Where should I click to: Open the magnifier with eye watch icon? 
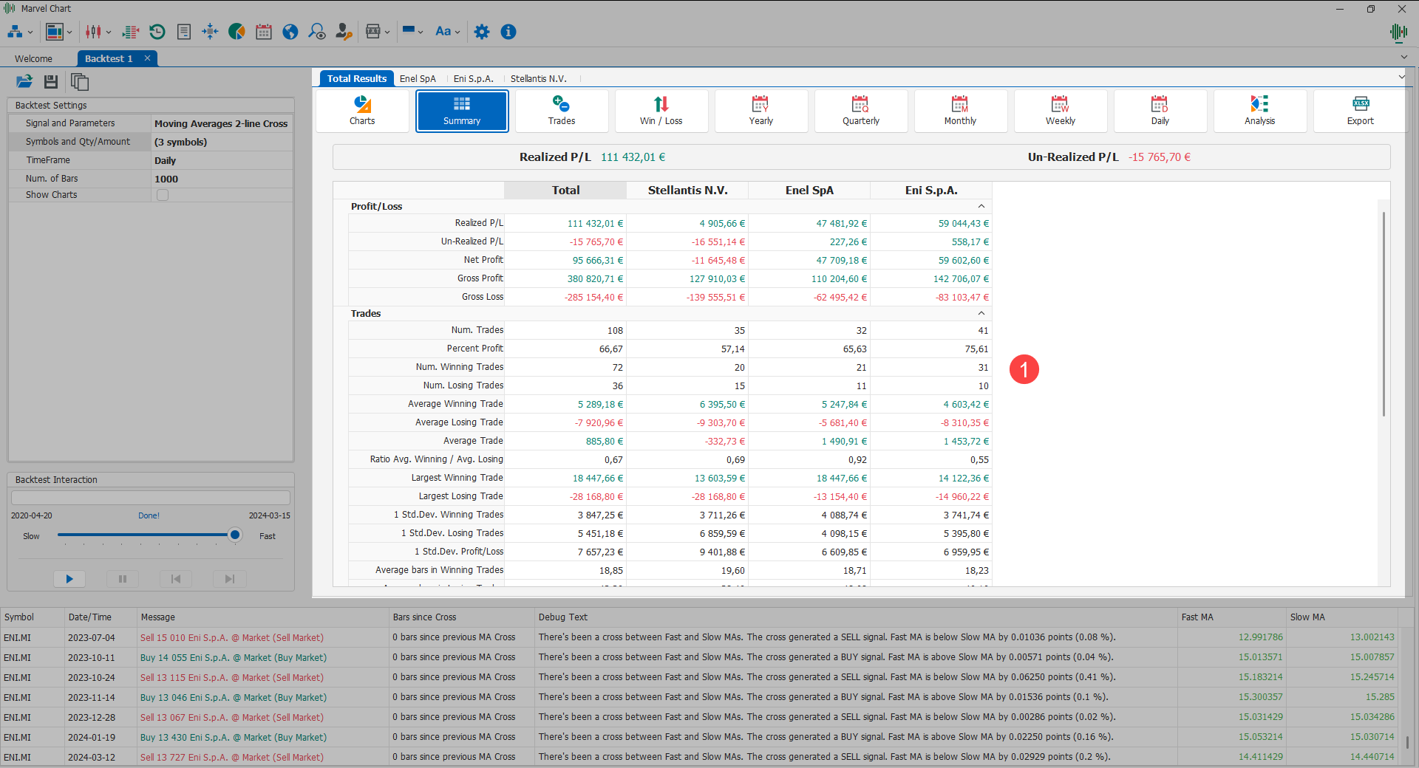tap(317, 32)
